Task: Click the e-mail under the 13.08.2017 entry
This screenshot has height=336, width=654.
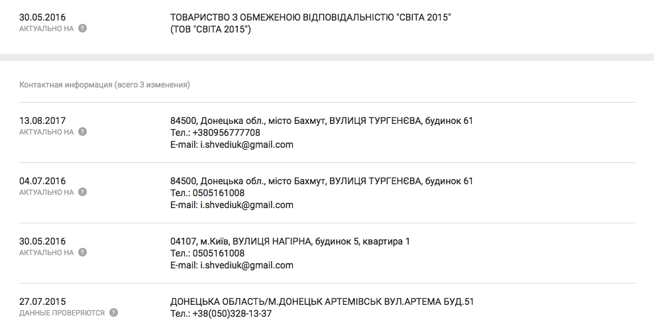Action: [246, 145]
